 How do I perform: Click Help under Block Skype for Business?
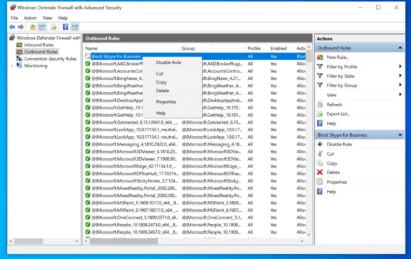(x=332, y=192)
